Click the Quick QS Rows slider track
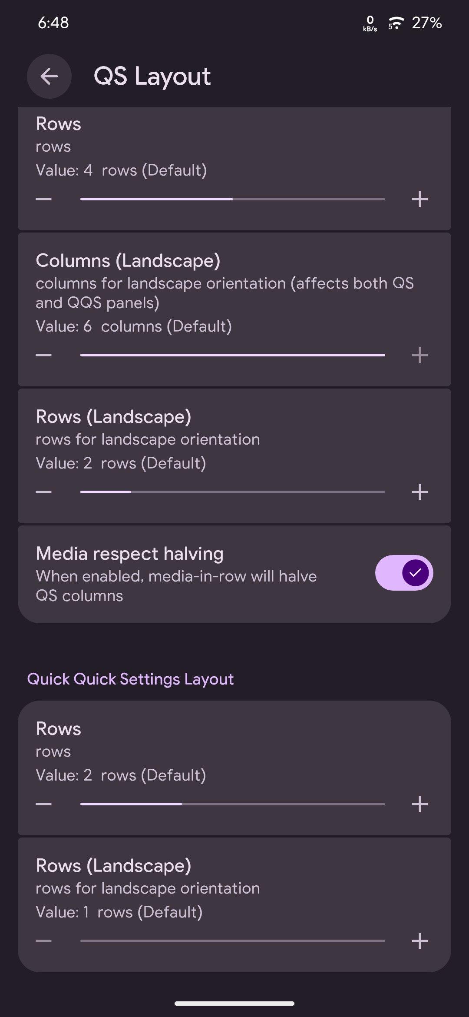 click(233, 804)
